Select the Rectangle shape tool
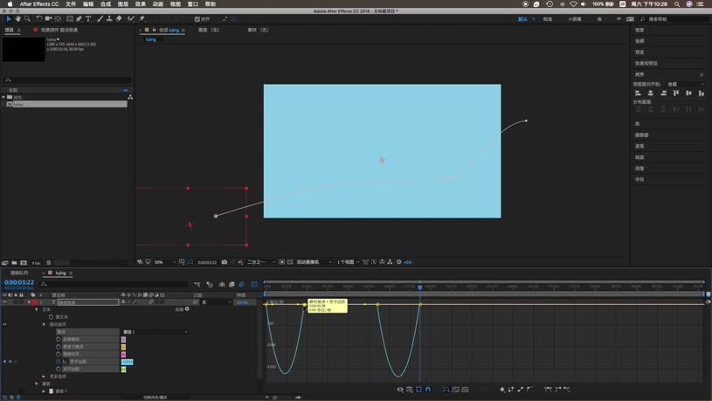This screenshot has width=712, height=401. tap(70, 18)
